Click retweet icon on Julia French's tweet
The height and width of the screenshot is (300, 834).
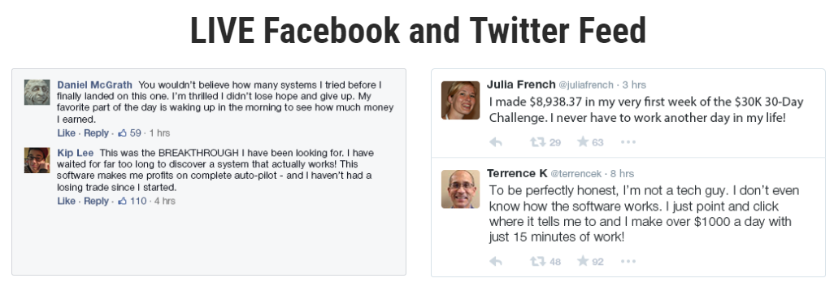[x=538, y=142]
